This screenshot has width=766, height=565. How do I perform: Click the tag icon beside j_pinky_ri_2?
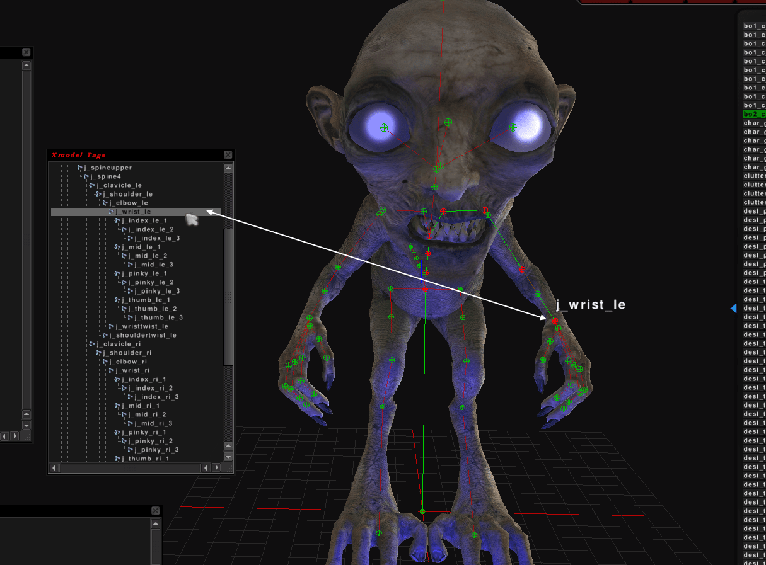[x=124, y=441]
